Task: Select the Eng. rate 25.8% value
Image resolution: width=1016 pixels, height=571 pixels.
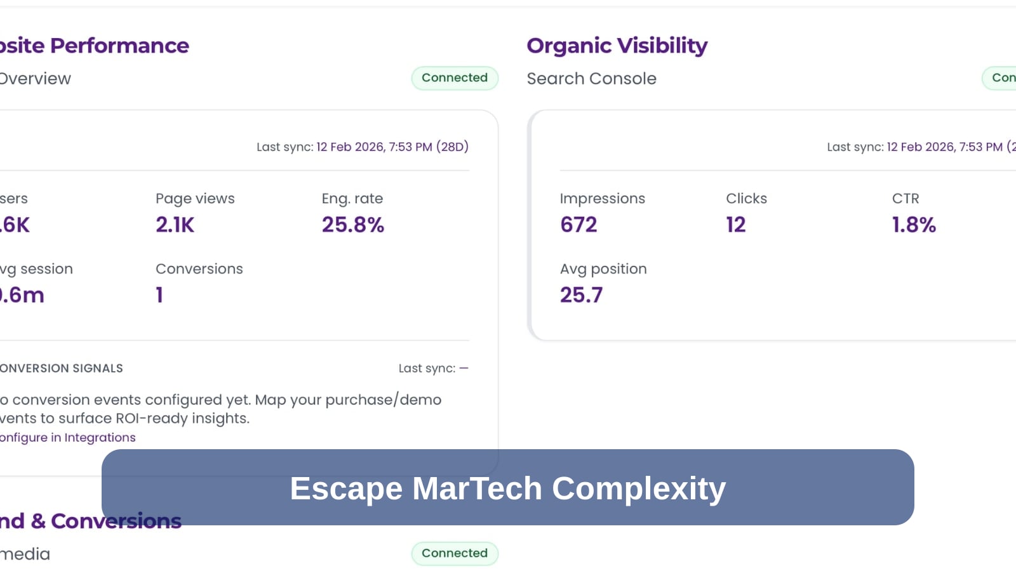Action: click(352, 225)
